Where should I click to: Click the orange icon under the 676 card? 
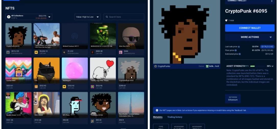point(36,87)
